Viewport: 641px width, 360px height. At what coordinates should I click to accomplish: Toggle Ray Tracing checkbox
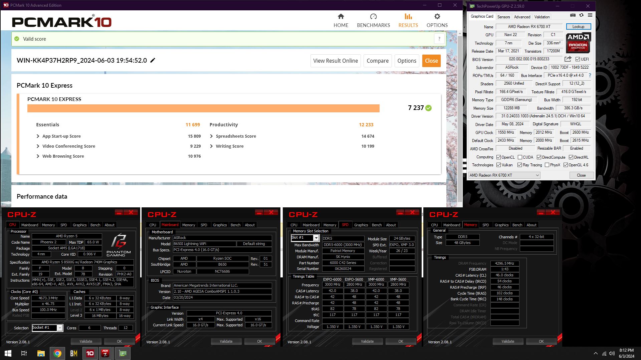click(519, 165)
